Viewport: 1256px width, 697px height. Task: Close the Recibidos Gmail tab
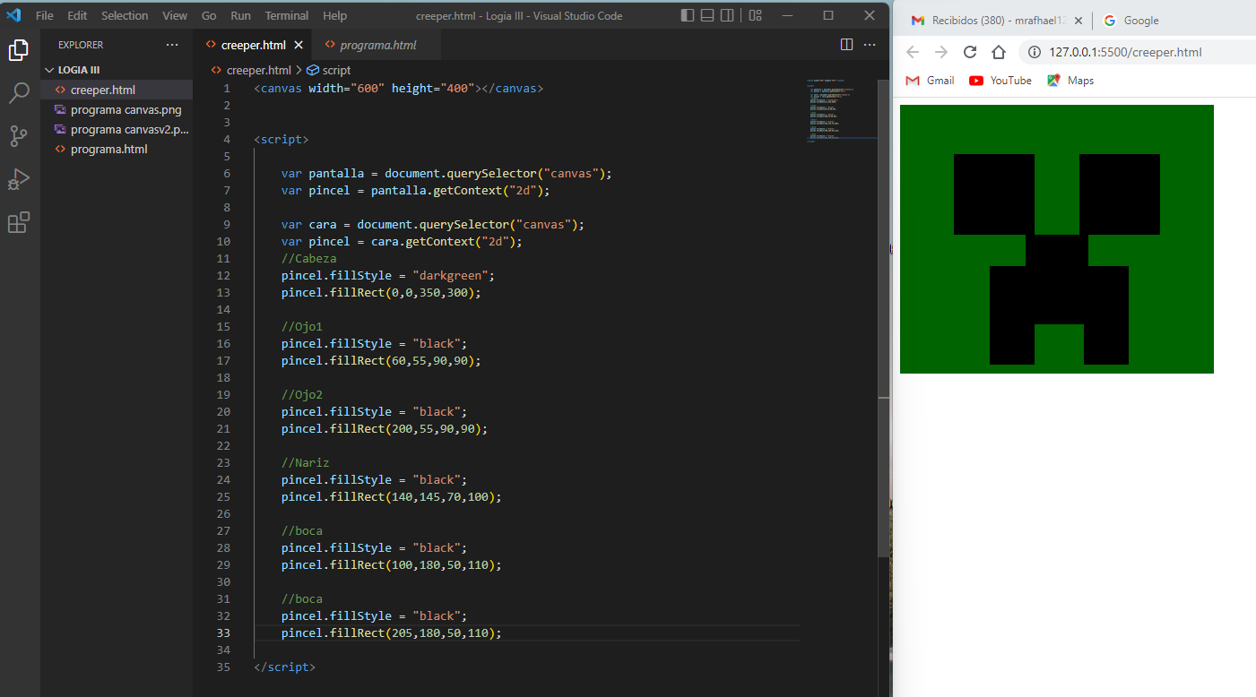tap(1078, 21)
